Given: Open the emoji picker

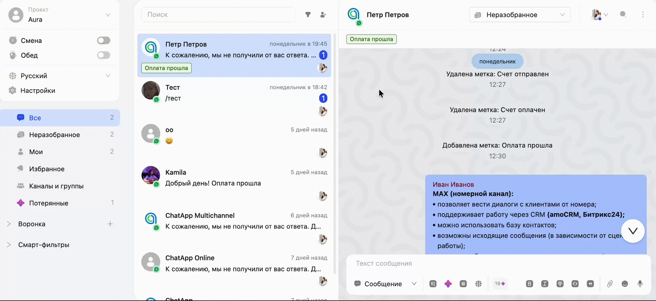Looking at the screenshot, I should 625,284.
